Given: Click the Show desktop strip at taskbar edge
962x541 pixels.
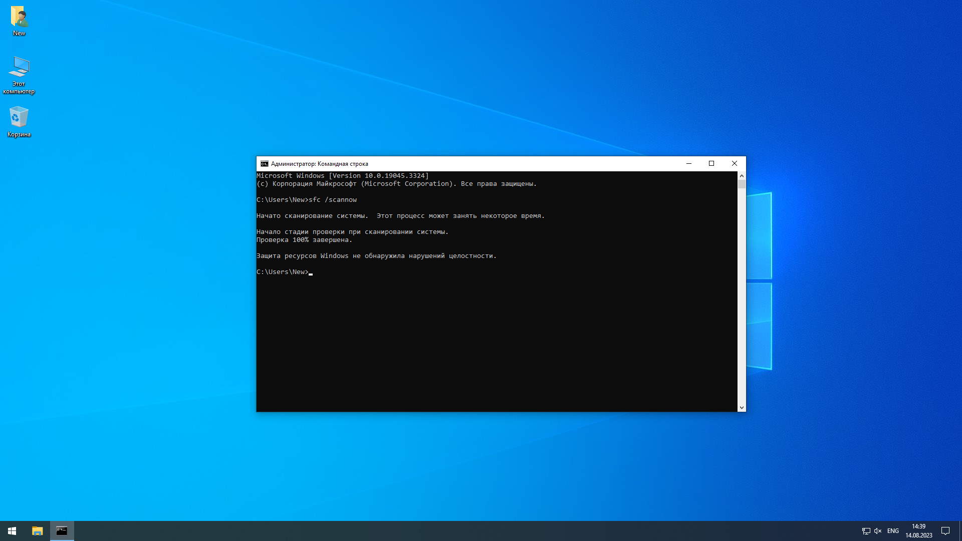Looking at the screenshot, I should 960,531.
